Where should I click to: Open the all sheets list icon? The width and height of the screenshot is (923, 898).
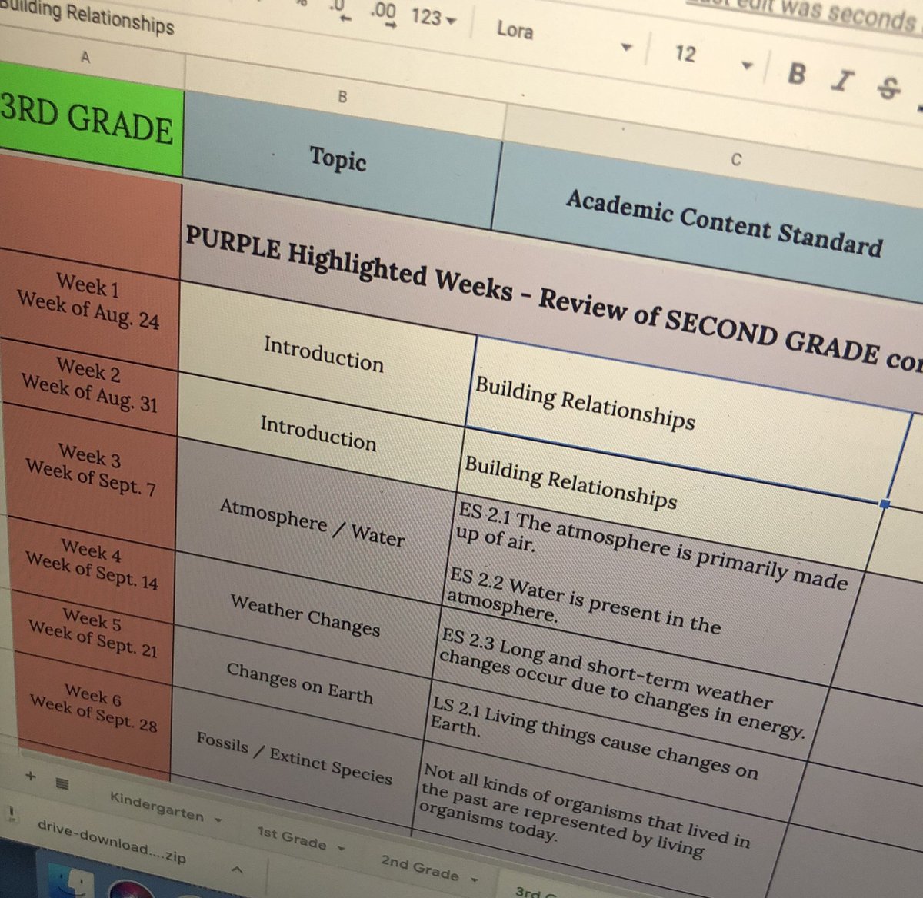[62, 783]
